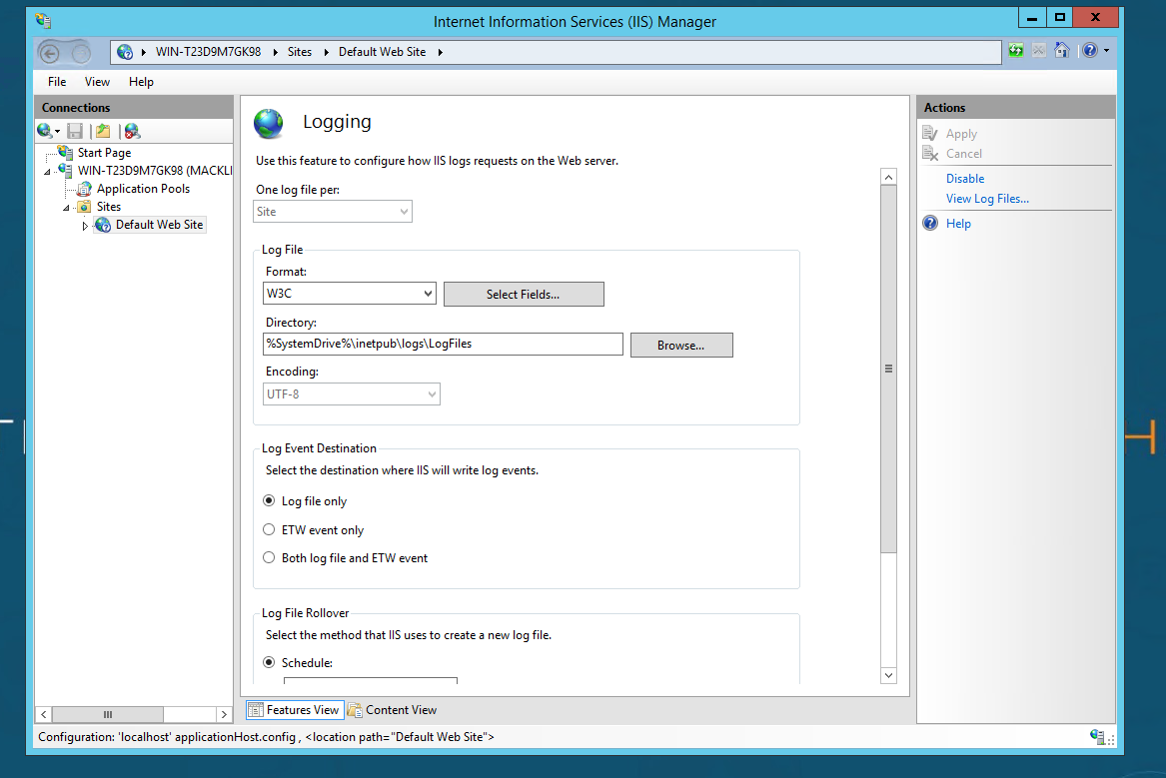Switch to Content View tab
The width and height of the screenshot is (1166, 778).
click(x=393, y=710)
